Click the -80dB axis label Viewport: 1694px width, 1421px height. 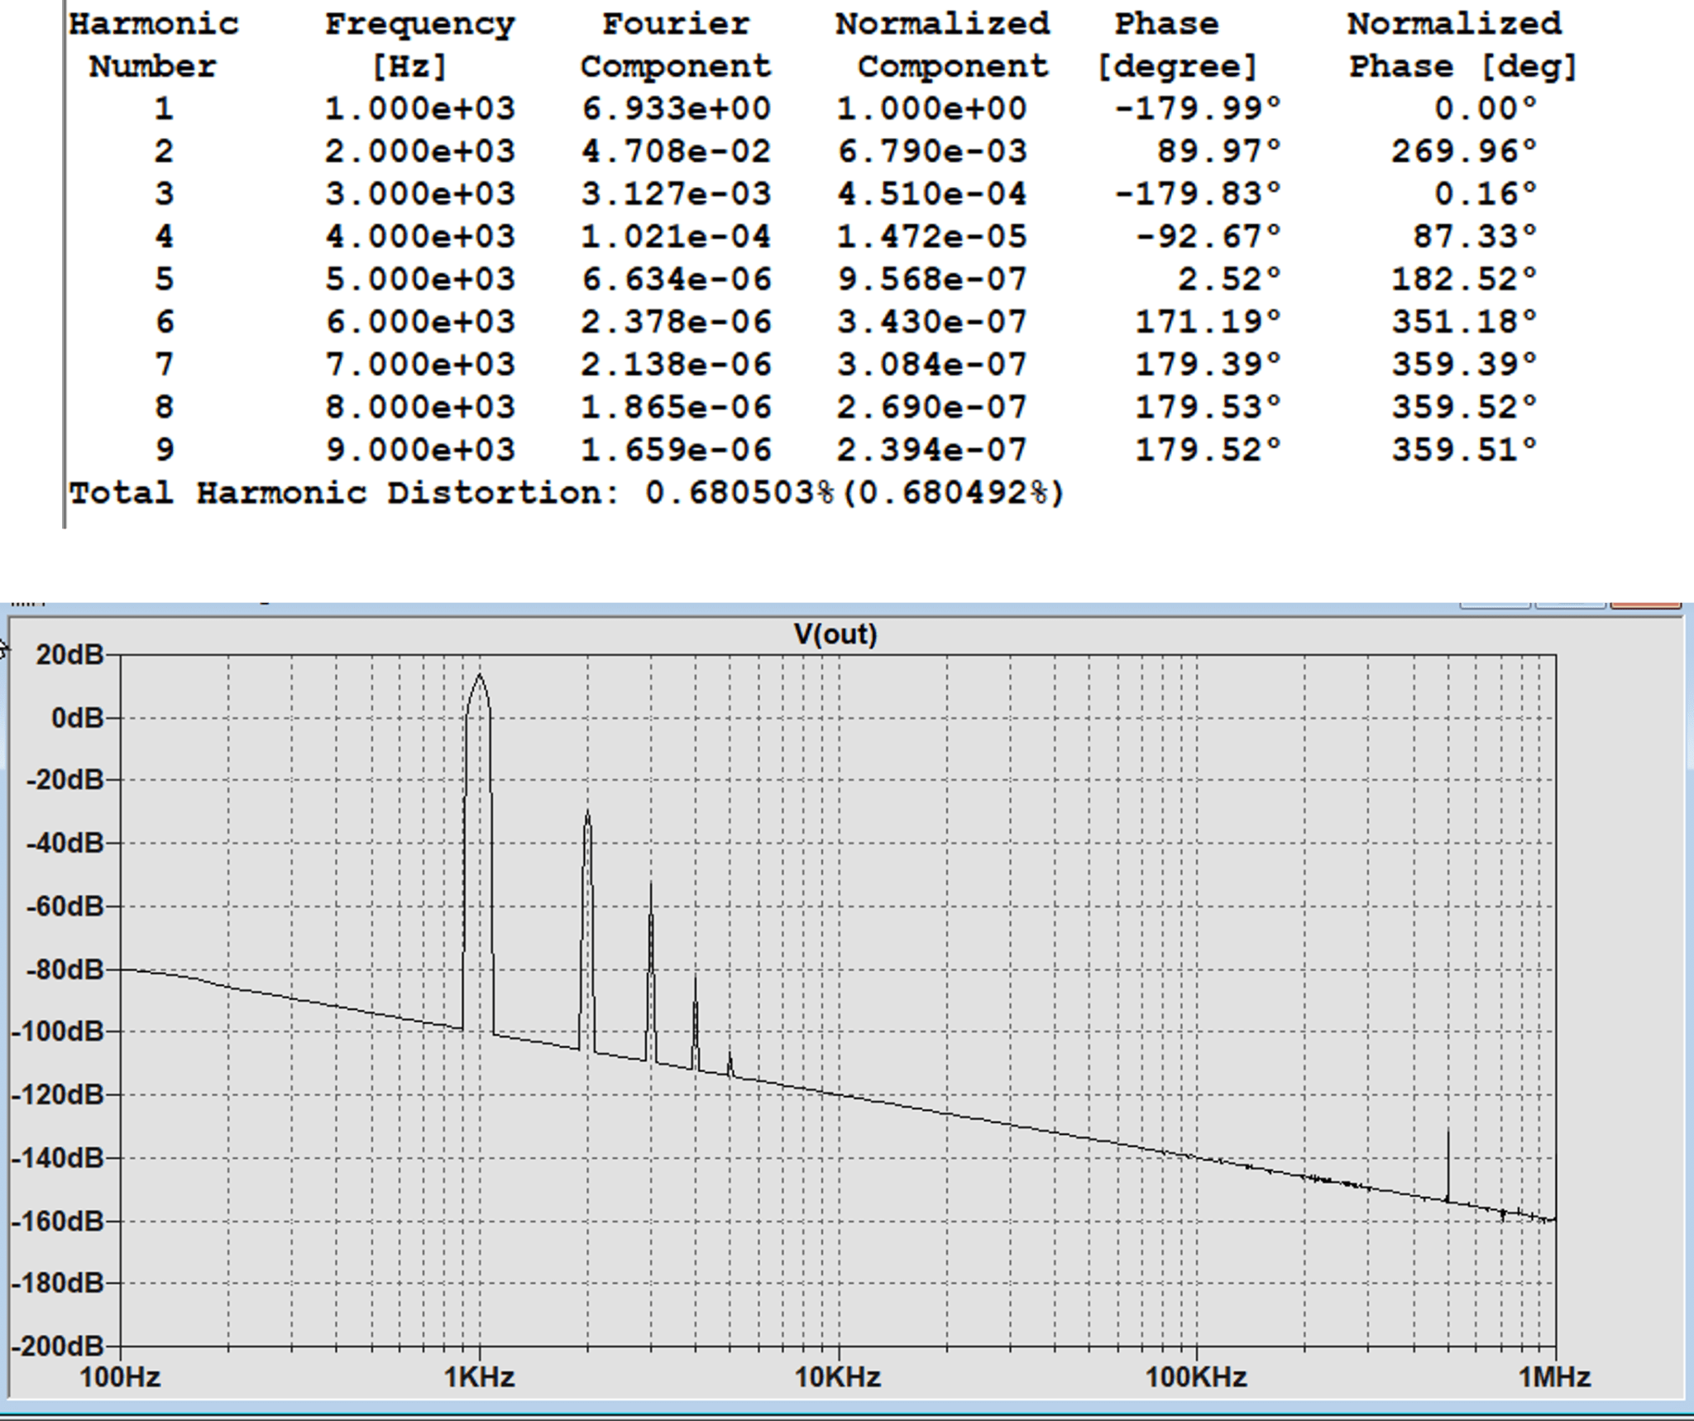coord(65,969)
